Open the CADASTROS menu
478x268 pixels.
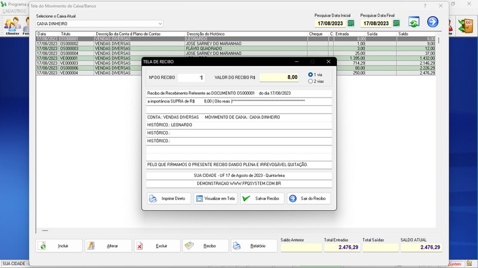14,11
